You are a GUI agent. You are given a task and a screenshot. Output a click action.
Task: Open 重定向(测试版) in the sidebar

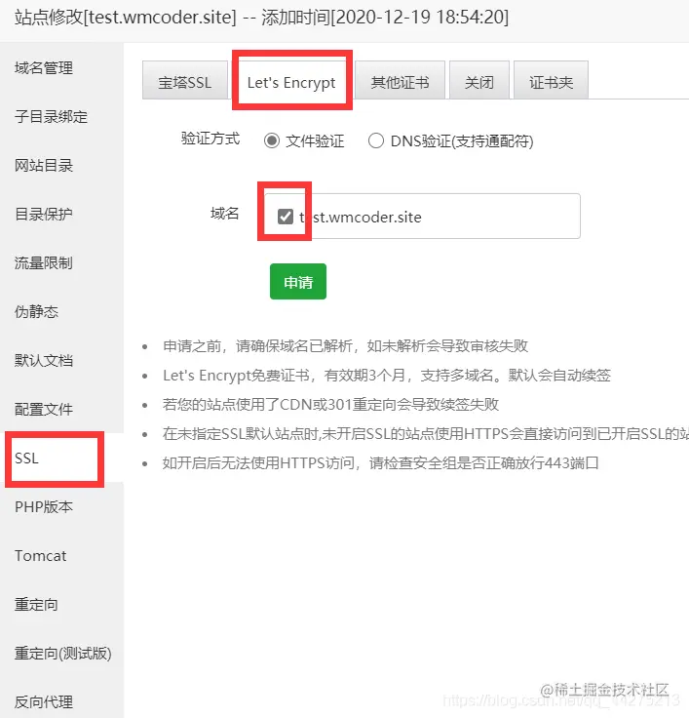click(61, 653)
